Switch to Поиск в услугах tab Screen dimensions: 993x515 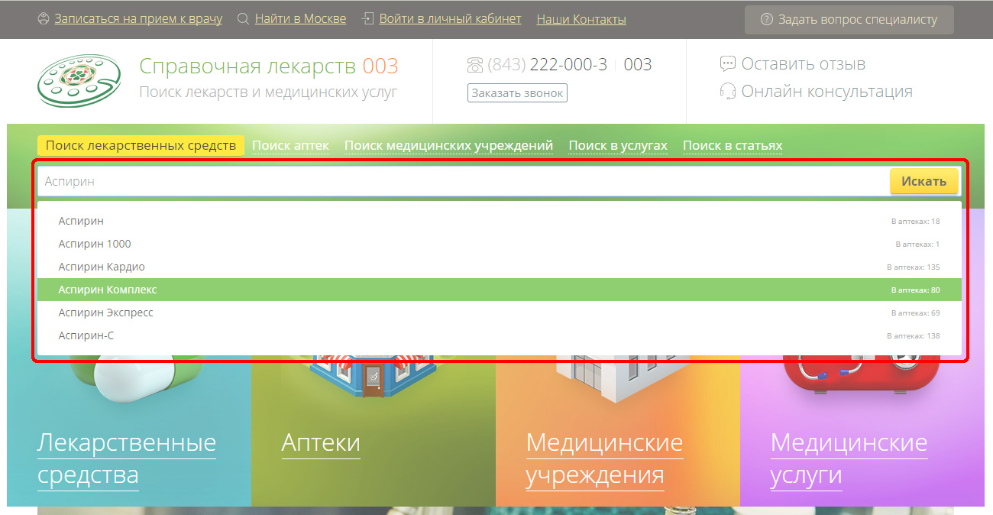click(x=618, y=145)
